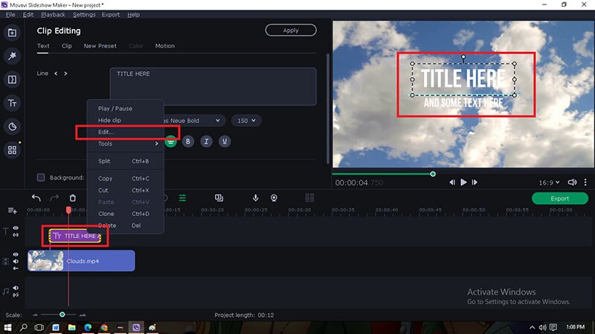Open the Transitions panel in sidebar
Image resolution: width=595 pixels, height=334 pixels.
point(12,79)
